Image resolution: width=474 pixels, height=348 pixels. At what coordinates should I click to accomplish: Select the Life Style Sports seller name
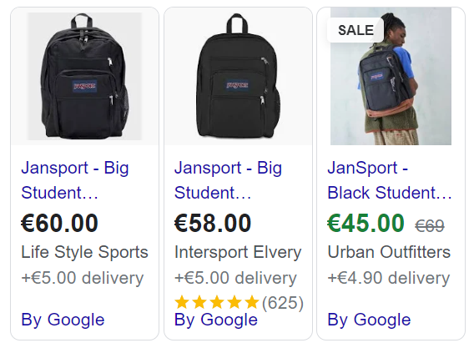click(84, 252)
